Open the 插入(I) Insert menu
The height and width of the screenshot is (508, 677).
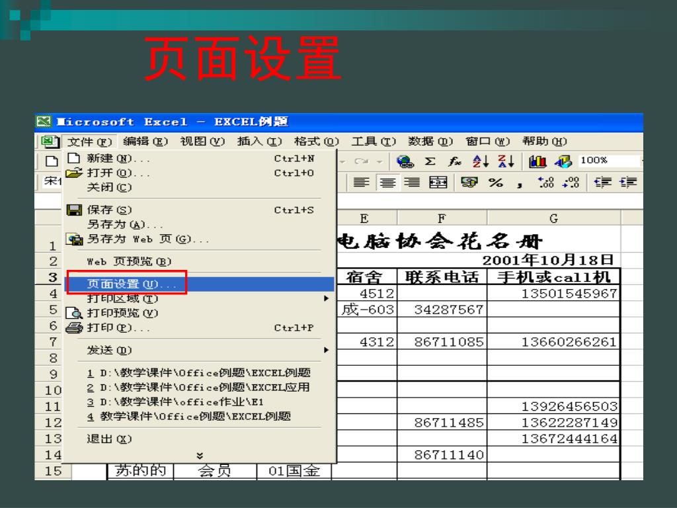259,142
